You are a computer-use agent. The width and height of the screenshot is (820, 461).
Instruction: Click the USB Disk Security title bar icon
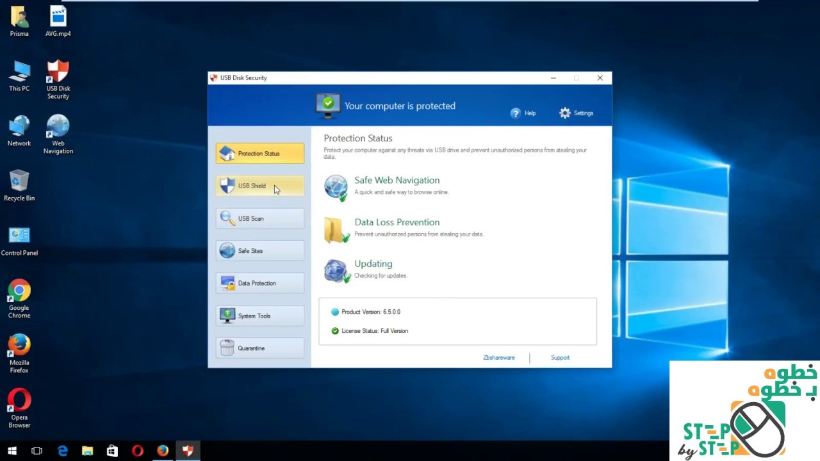(x=214, y=78)
